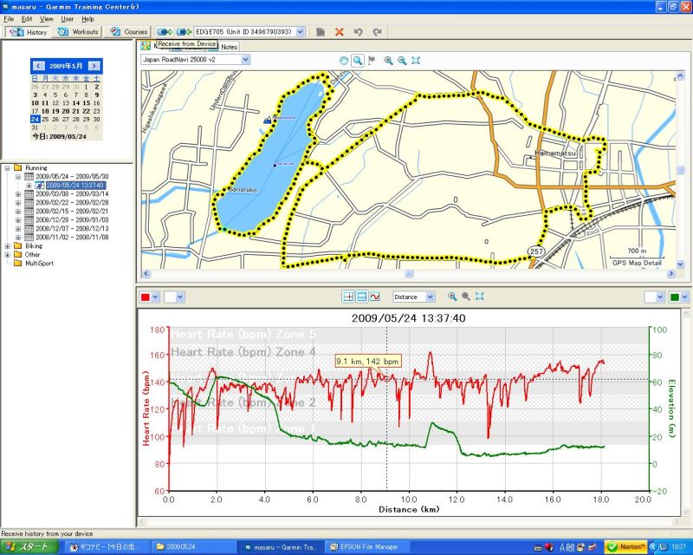Click the Receive from Device icon
This screenshot has width=693, height=555.
coord(165,32)
